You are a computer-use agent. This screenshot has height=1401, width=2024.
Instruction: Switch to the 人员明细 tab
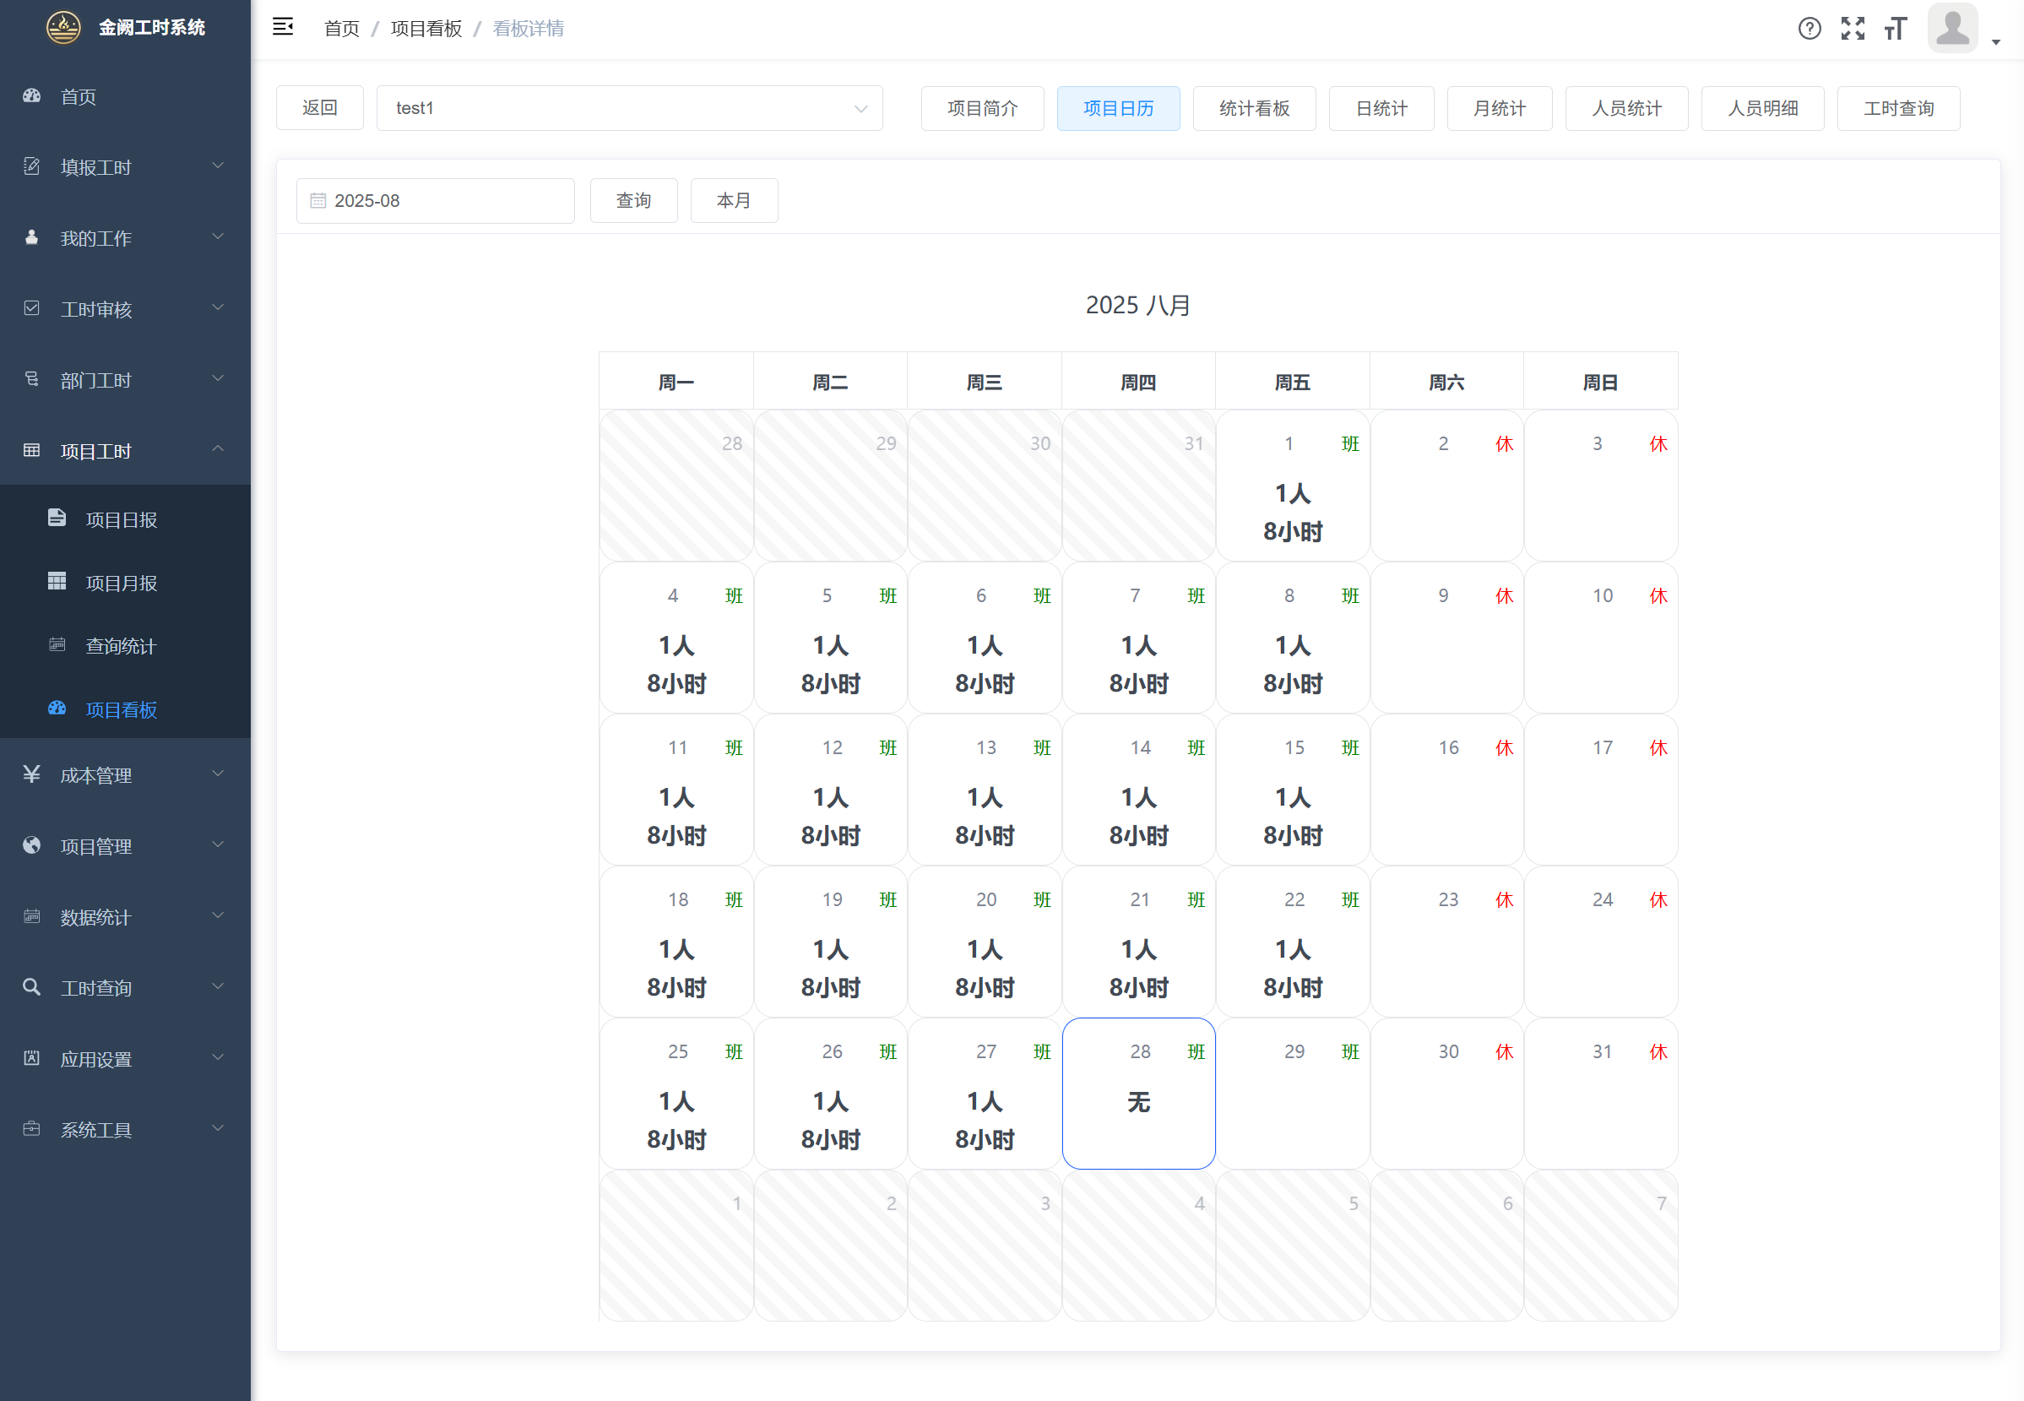1761,108
